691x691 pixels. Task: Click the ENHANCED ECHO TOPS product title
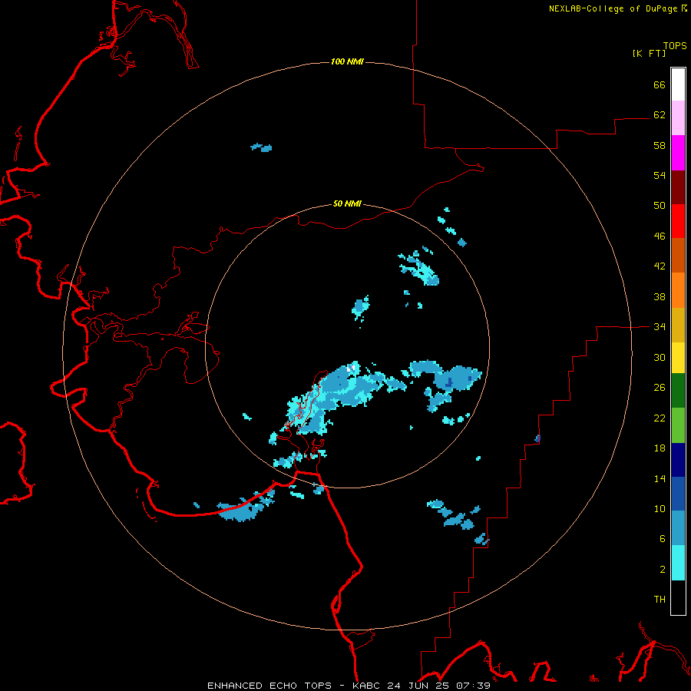pos(269,686)
